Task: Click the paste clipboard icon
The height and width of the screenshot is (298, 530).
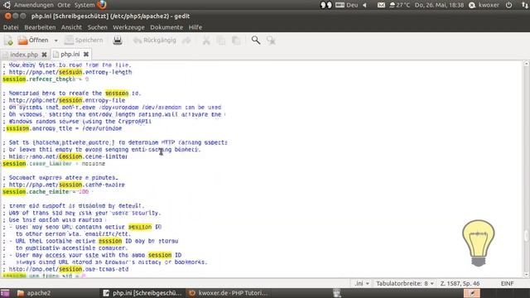Action: 236,41
